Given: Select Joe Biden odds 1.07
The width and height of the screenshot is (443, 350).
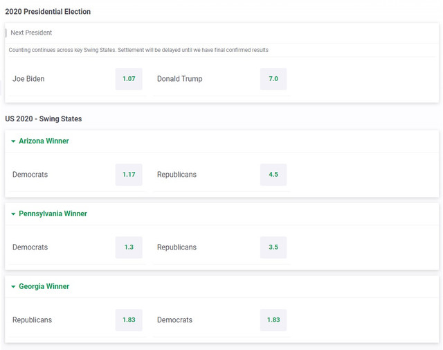Looking at the screenshot, I should tap(129, 78).
